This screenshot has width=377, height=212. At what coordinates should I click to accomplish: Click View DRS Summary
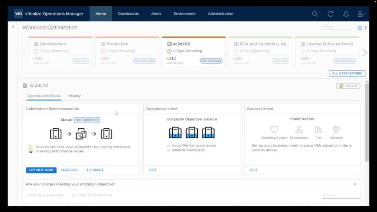coord(46,195)
